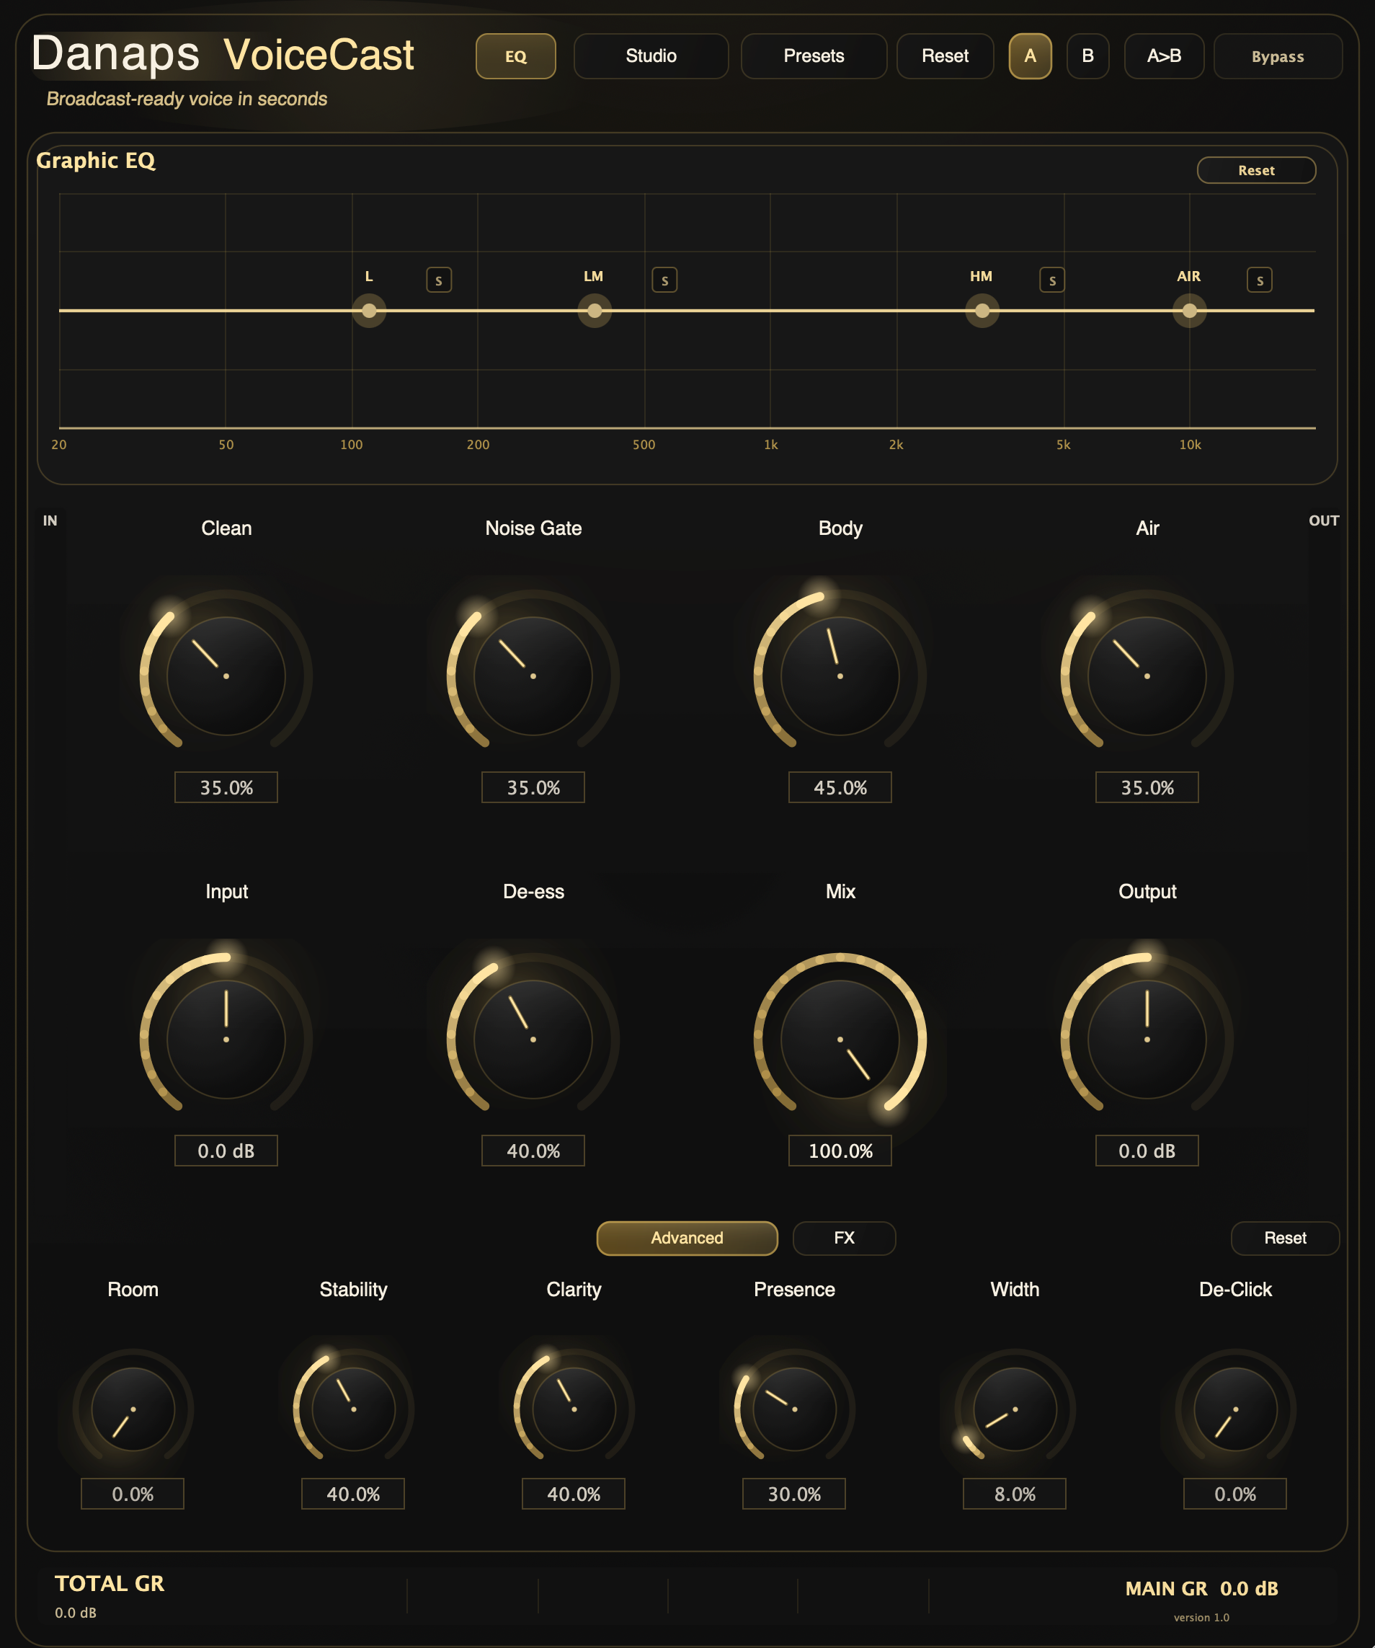
Task: Toggle solo for the HM band
Action: (1052, 280)
